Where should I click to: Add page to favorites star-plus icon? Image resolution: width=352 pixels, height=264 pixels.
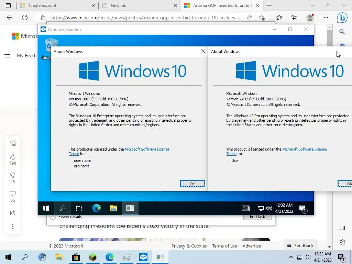tap(262, 18)
